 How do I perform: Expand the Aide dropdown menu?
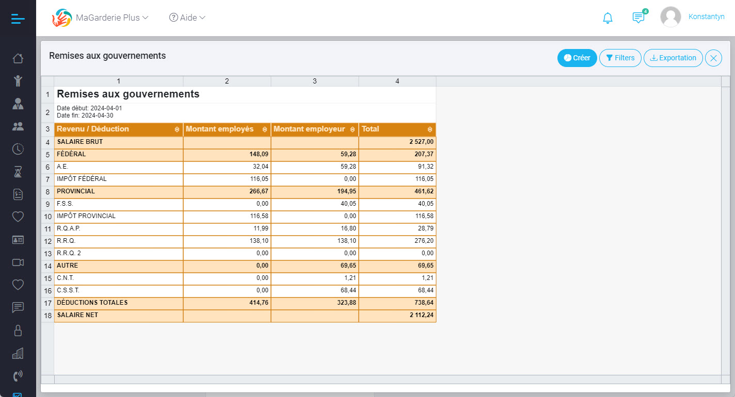187,17
